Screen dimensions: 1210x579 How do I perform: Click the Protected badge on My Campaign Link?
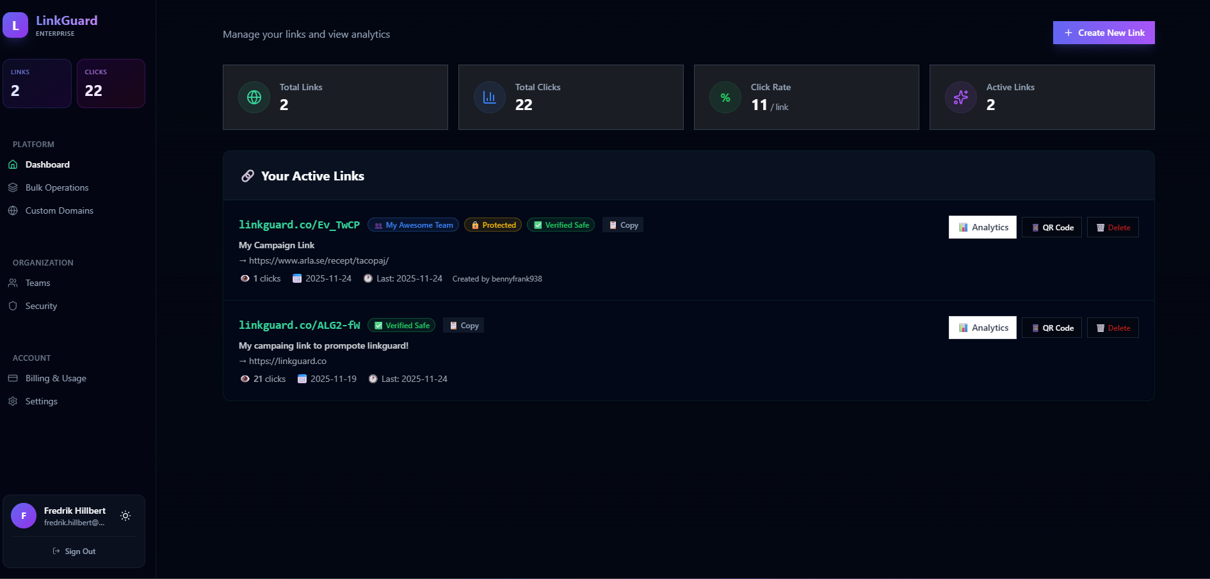coord(492,225)
